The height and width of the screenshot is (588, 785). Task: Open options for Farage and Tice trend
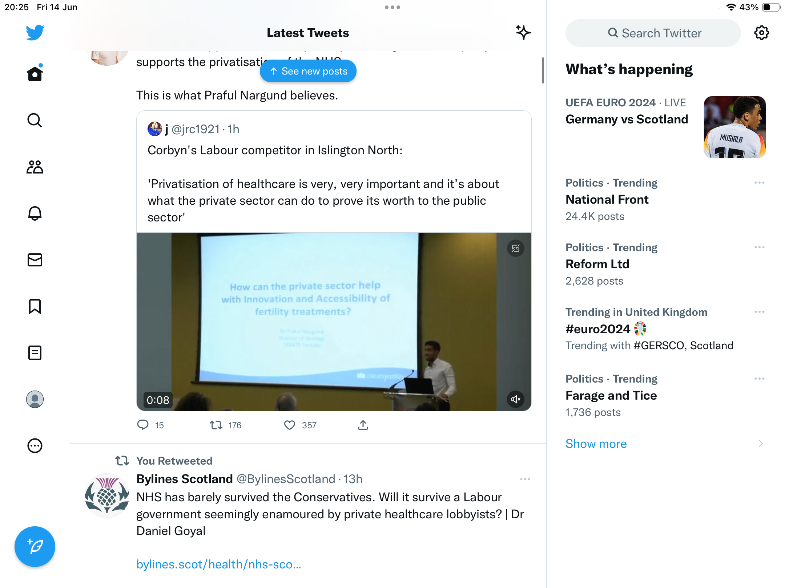(760, 379)
